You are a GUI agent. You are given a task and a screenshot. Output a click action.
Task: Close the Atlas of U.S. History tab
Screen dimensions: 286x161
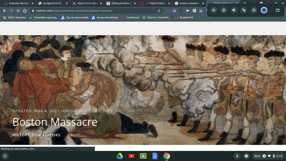click(x=101, y=3)
